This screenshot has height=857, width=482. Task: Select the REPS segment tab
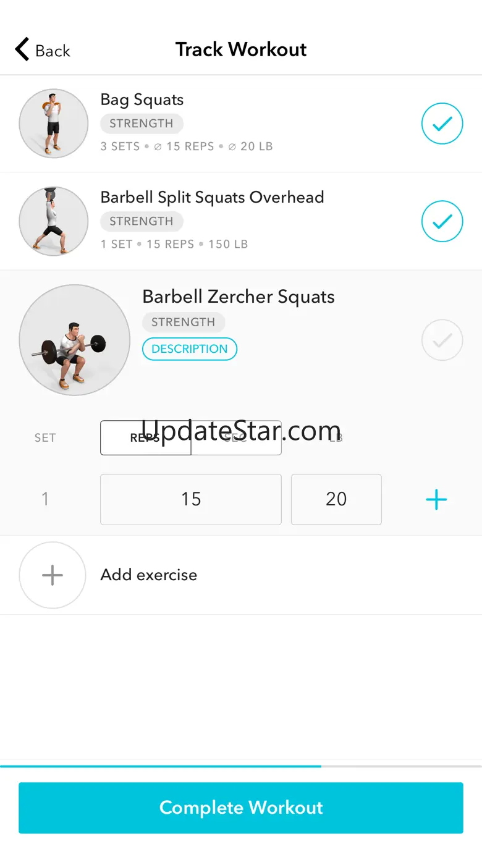[x=146, y=437]
